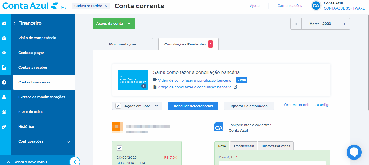
Task: Open Contas financeiras
Action: tap(44, 82)
